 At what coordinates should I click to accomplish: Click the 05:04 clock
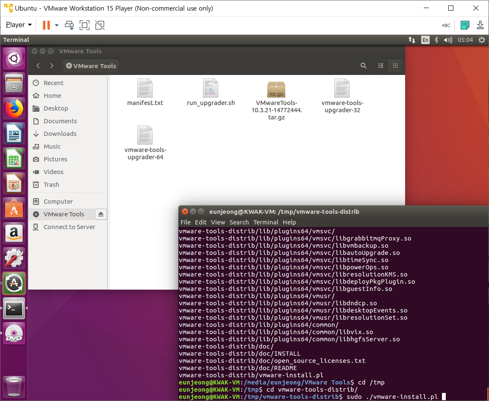pyautogui.click(x=465, y=40)
